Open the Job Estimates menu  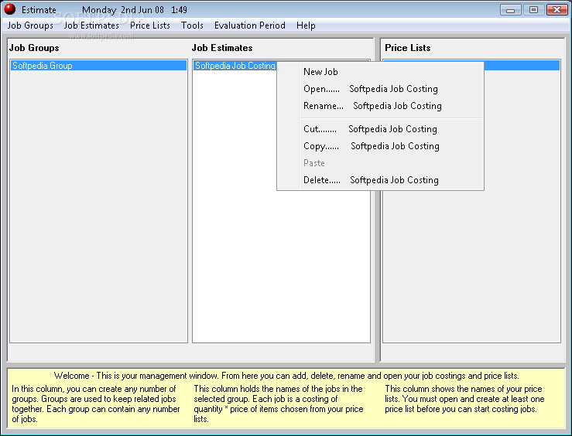coord(91,26)
